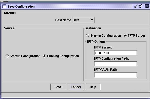
Task: Minimize the Save Configuration frame
Action: coord(136,6)
